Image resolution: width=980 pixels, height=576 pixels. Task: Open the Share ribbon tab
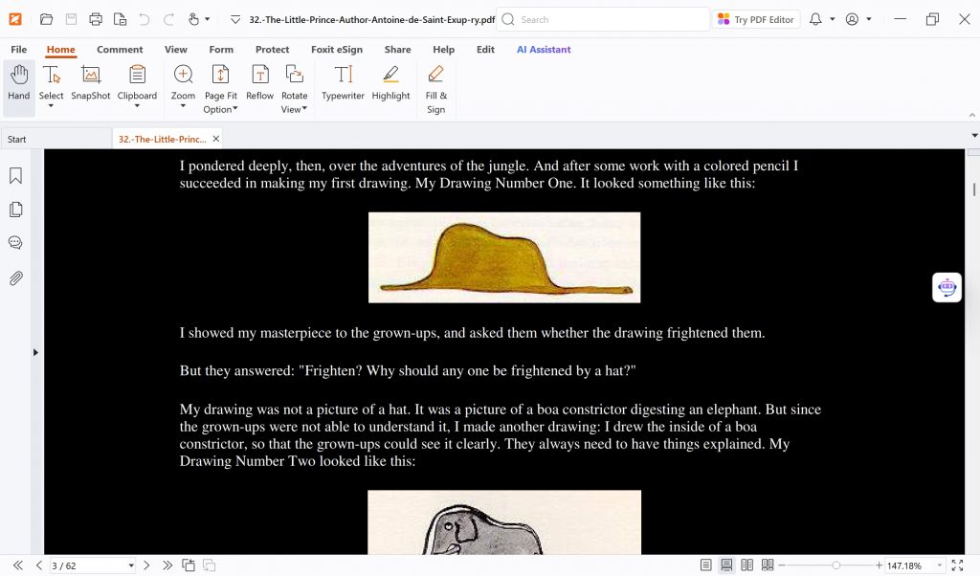tap(397, 50)
